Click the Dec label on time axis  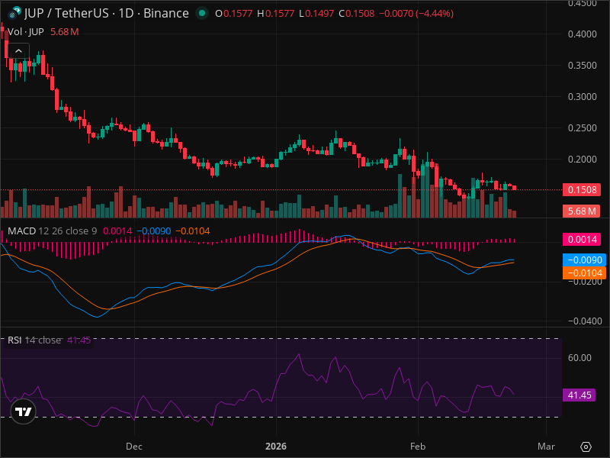pos(134,447)
